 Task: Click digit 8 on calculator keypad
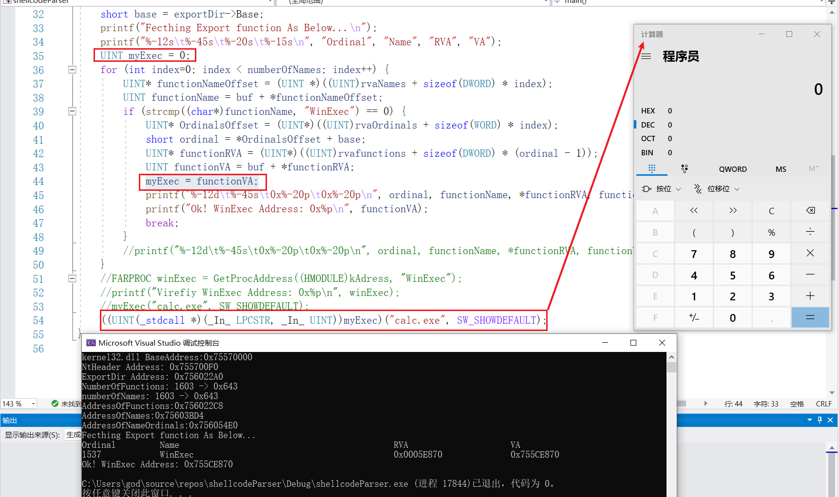pos(733,254)
